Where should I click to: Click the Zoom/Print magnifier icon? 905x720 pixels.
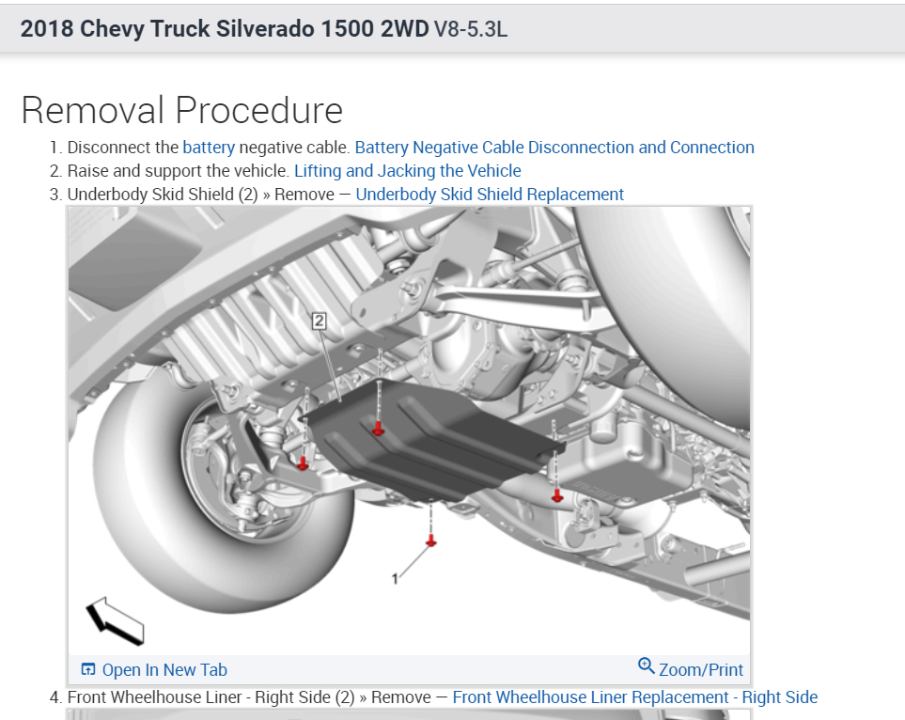(x=646, y=665)
